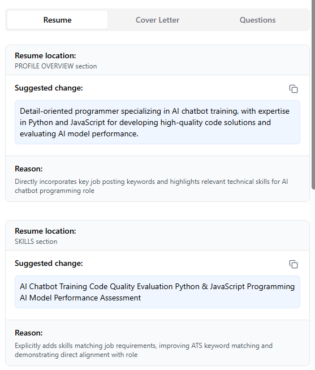Image resolution: width=315 pixels, height=370 pixels.
Task: Copy the PROFILE OVERVIEW suggested change
Action: click(294, 89)
